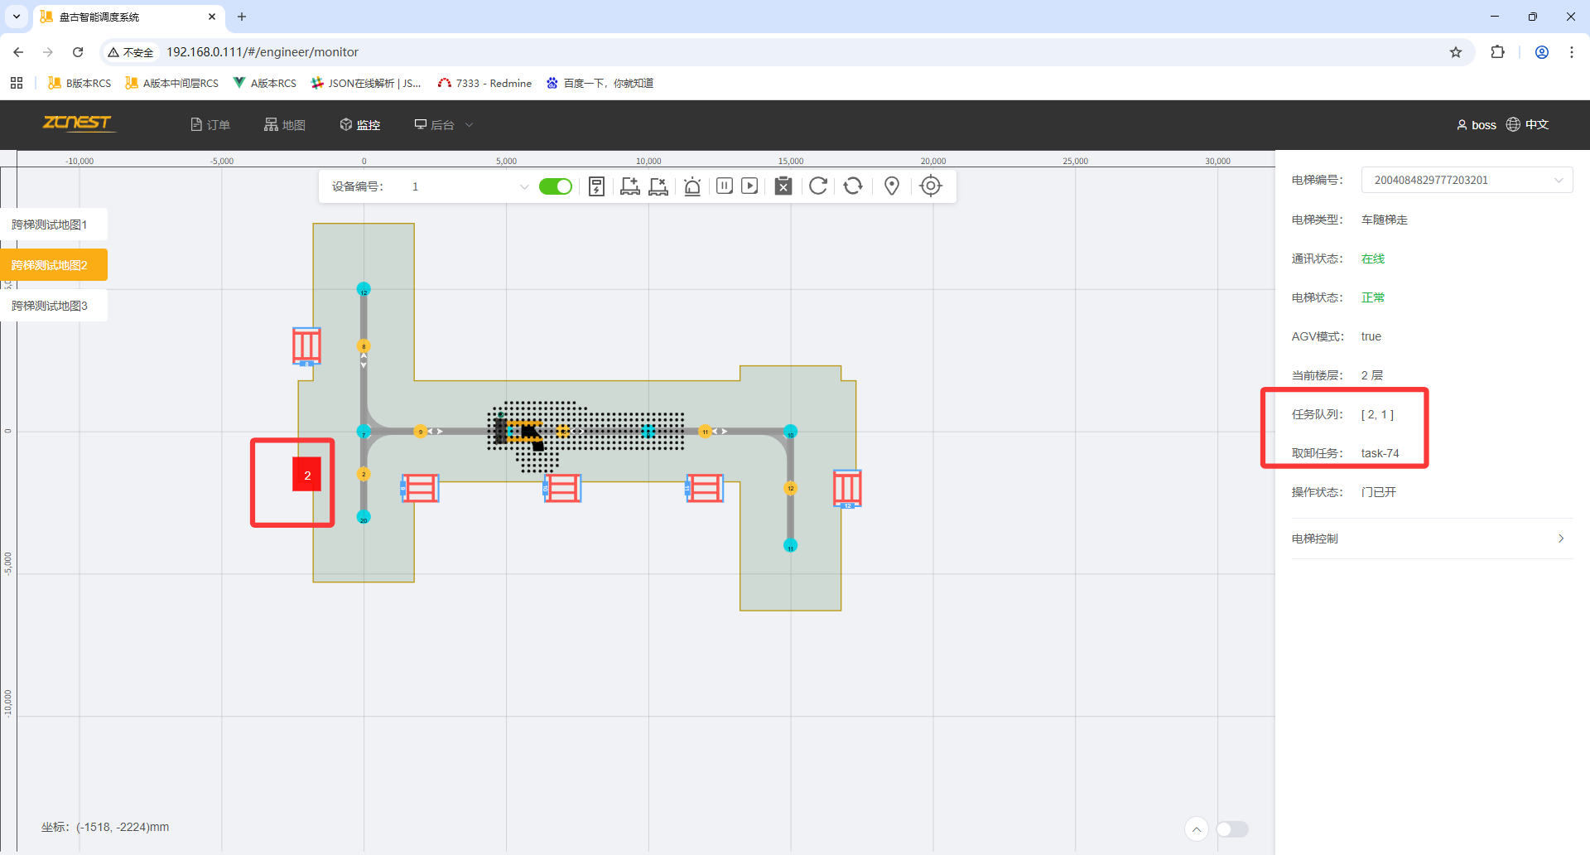Click the remove pallet icon
Viewport: 1590px width, 855px height.
coord(658,186)
